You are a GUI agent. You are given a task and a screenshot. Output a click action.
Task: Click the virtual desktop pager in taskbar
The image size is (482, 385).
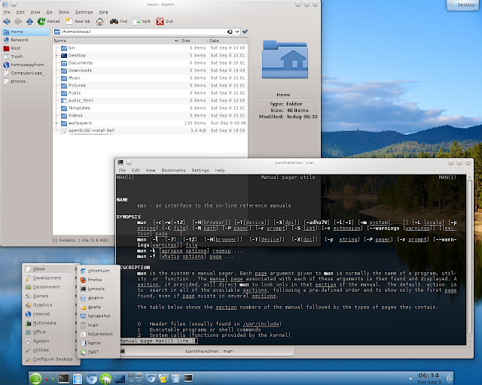[135, 378]
